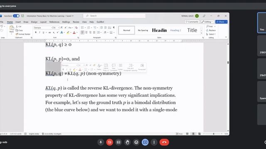This screenshot has height=149, width=266.
Task: Click Text Effects icon
Action: 62,32
